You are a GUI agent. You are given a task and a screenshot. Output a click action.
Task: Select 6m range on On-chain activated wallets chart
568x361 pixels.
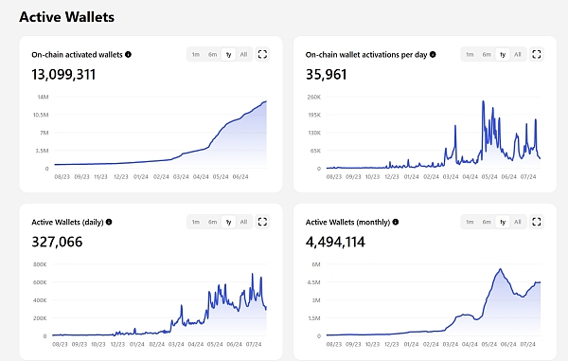[213, 54]
